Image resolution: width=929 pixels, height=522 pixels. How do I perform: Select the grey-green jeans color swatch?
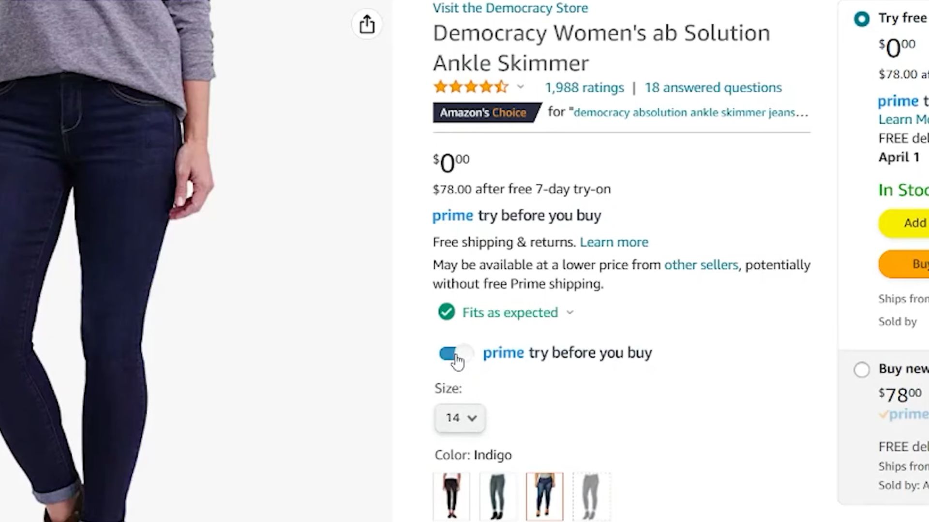click(x=498, y=496)
